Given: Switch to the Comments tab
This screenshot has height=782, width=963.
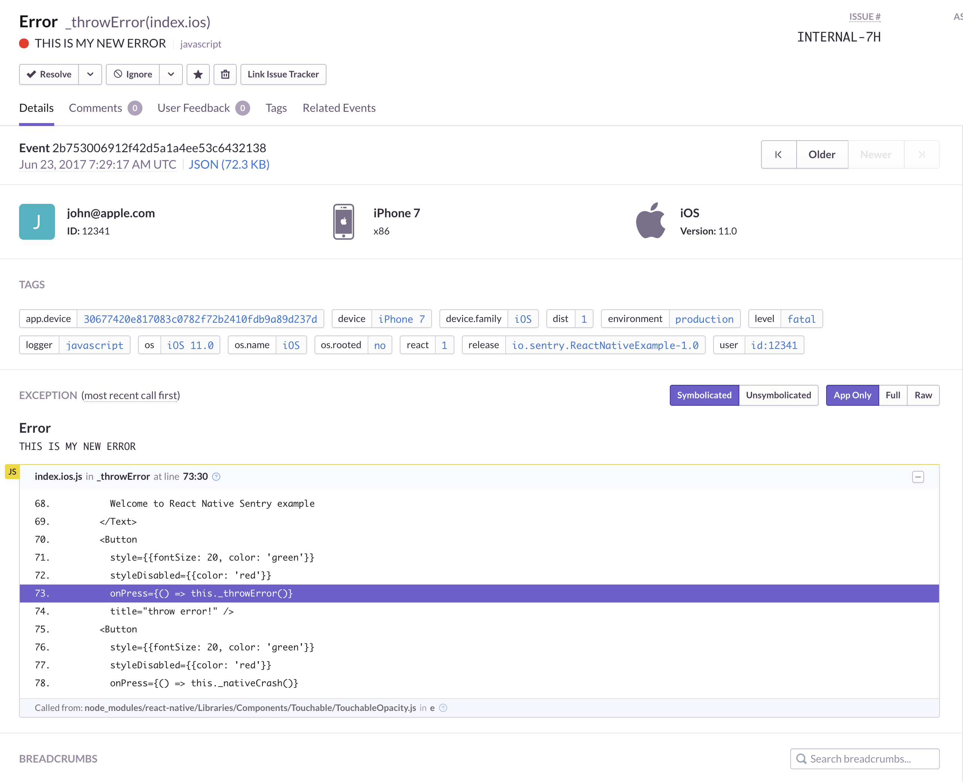Looking at the screenshot, I should tap(95, 108).
